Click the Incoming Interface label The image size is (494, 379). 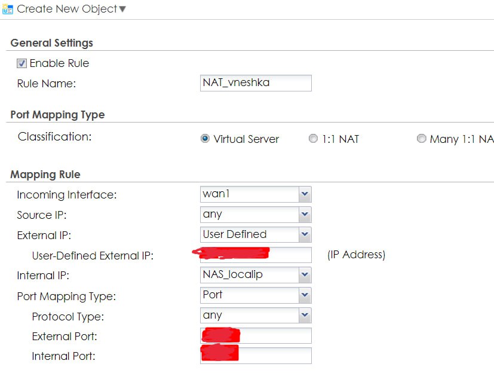coord(67,195)
